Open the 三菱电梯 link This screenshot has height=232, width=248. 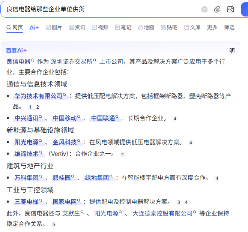pos(28,202)
